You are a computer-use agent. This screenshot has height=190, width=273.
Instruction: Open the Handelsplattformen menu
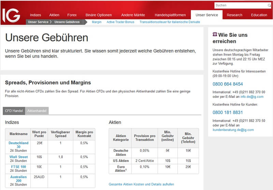click(x=170, y=15)
